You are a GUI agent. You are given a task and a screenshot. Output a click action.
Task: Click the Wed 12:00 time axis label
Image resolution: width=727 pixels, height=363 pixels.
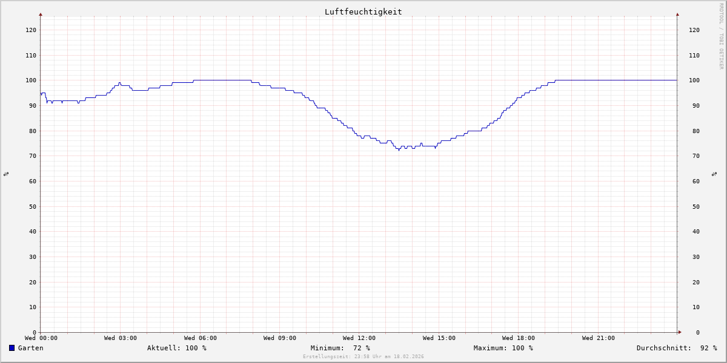359,338
